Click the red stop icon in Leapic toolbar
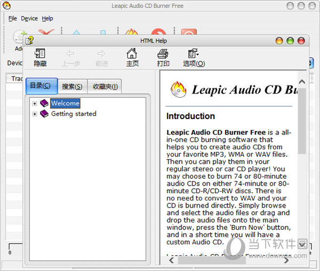The height and width of the screenshot is (271, 320). pyautogui.click(x=158, y=32)
